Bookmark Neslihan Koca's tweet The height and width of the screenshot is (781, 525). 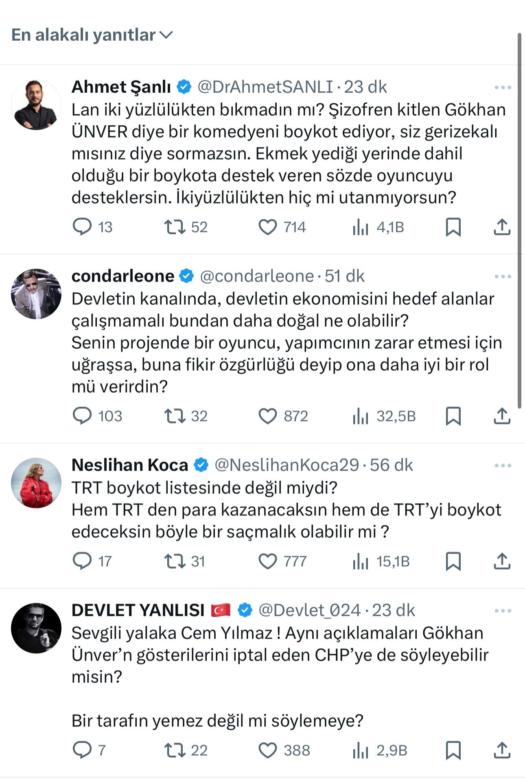[x=453, y=561]
